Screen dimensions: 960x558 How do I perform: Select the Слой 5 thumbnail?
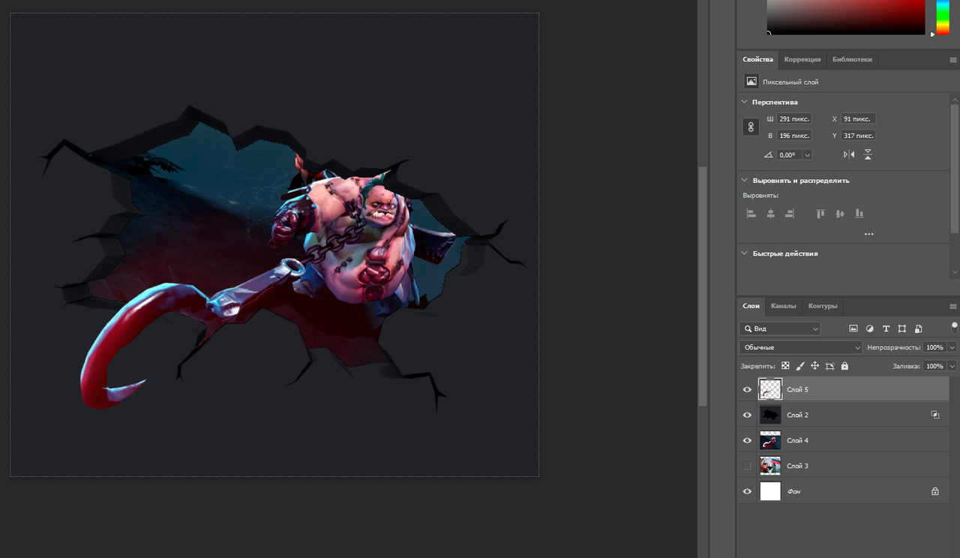(x=770, y=389)
